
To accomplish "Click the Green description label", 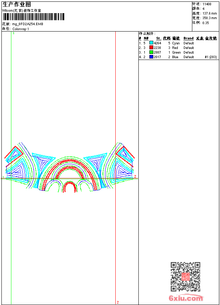I will [x=176, y=52].
